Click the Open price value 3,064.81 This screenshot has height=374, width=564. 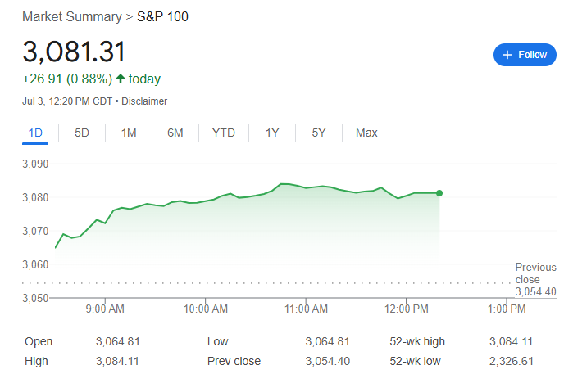tap(117, 341)
